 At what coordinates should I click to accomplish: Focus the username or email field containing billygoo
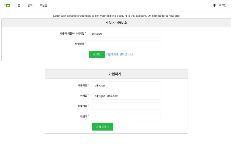pos(125,34)
